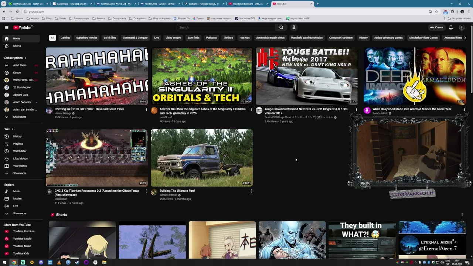Click the Create button

[x=436, y=27]
